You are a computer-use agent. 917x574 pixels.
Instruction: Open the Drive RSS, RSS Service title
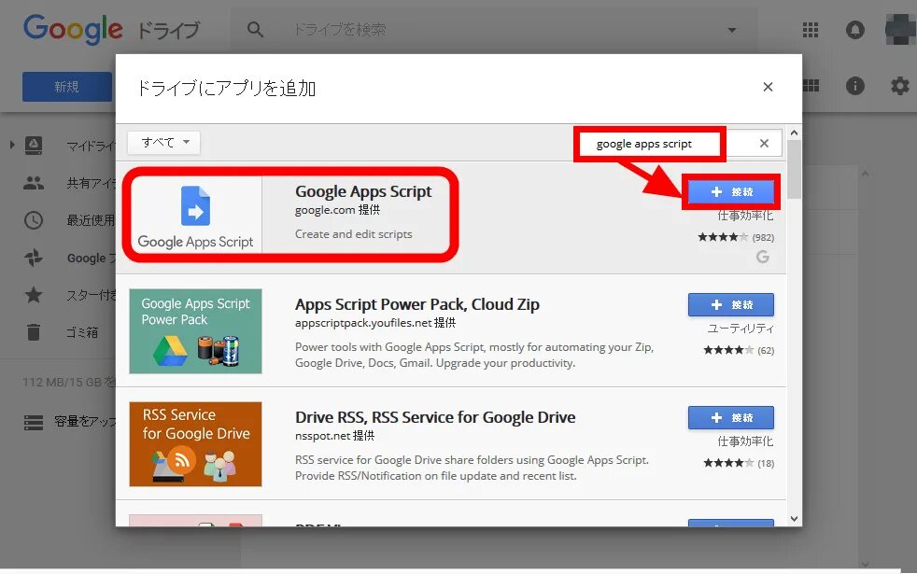click(x=435, y=417)
